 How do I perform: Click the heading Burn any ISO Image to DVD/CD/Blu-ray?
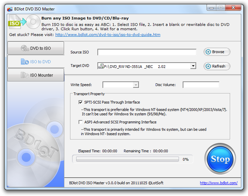coord(85,18)
